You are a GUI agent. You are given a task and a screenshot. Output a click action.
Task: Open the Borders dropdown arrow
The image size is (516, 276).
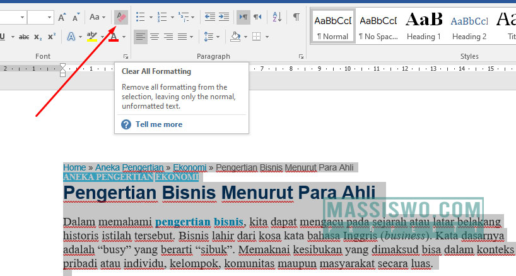(267, 37)
